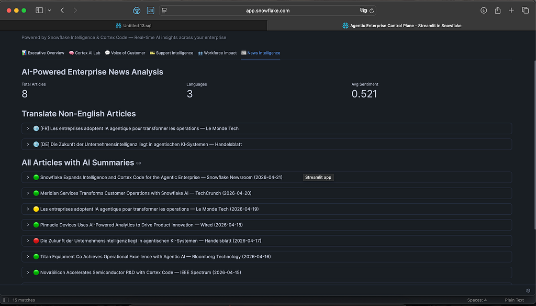This screenshot has width=536, height=306.
Task: Open the Support Intelligence tab
Action: tap(172, 53)
